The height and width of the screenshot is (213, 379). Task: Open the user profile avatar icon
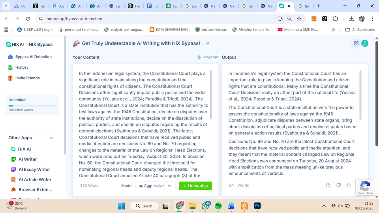pyautogui.click(x=365, y=43)
